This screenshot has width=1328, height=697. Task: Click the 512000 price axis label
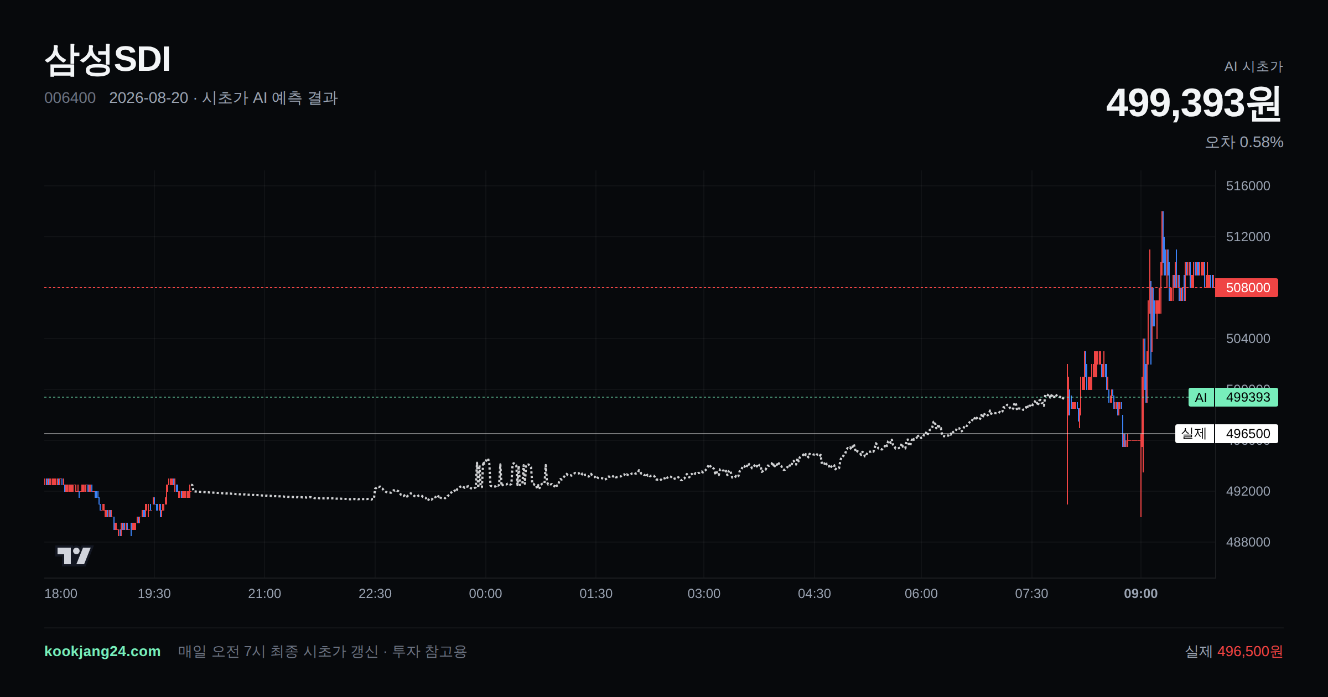click(x=1248, y=237)
